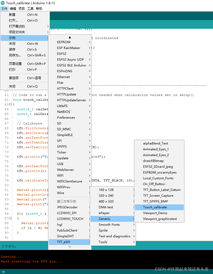213x274 pixels.
Task: Open Smooth Fonts examples
Action: 113,224
